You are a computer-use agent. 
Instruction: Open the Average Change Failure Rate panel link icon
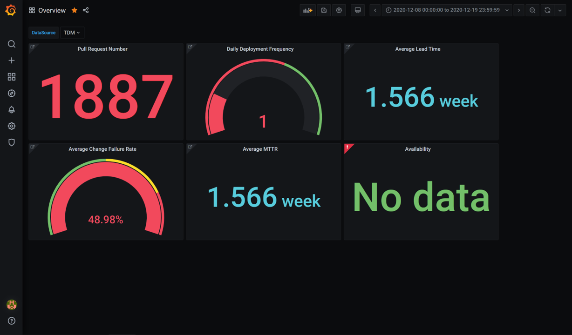pyautogui.click(x=33, y=147)
